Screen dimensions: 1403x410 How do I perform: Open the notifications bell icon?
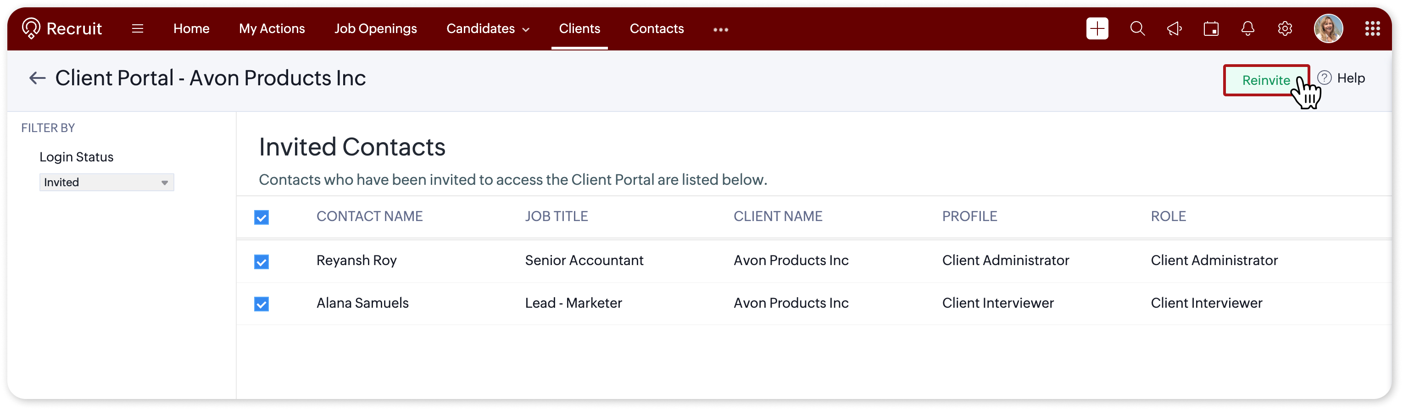tap(1248, 28)
